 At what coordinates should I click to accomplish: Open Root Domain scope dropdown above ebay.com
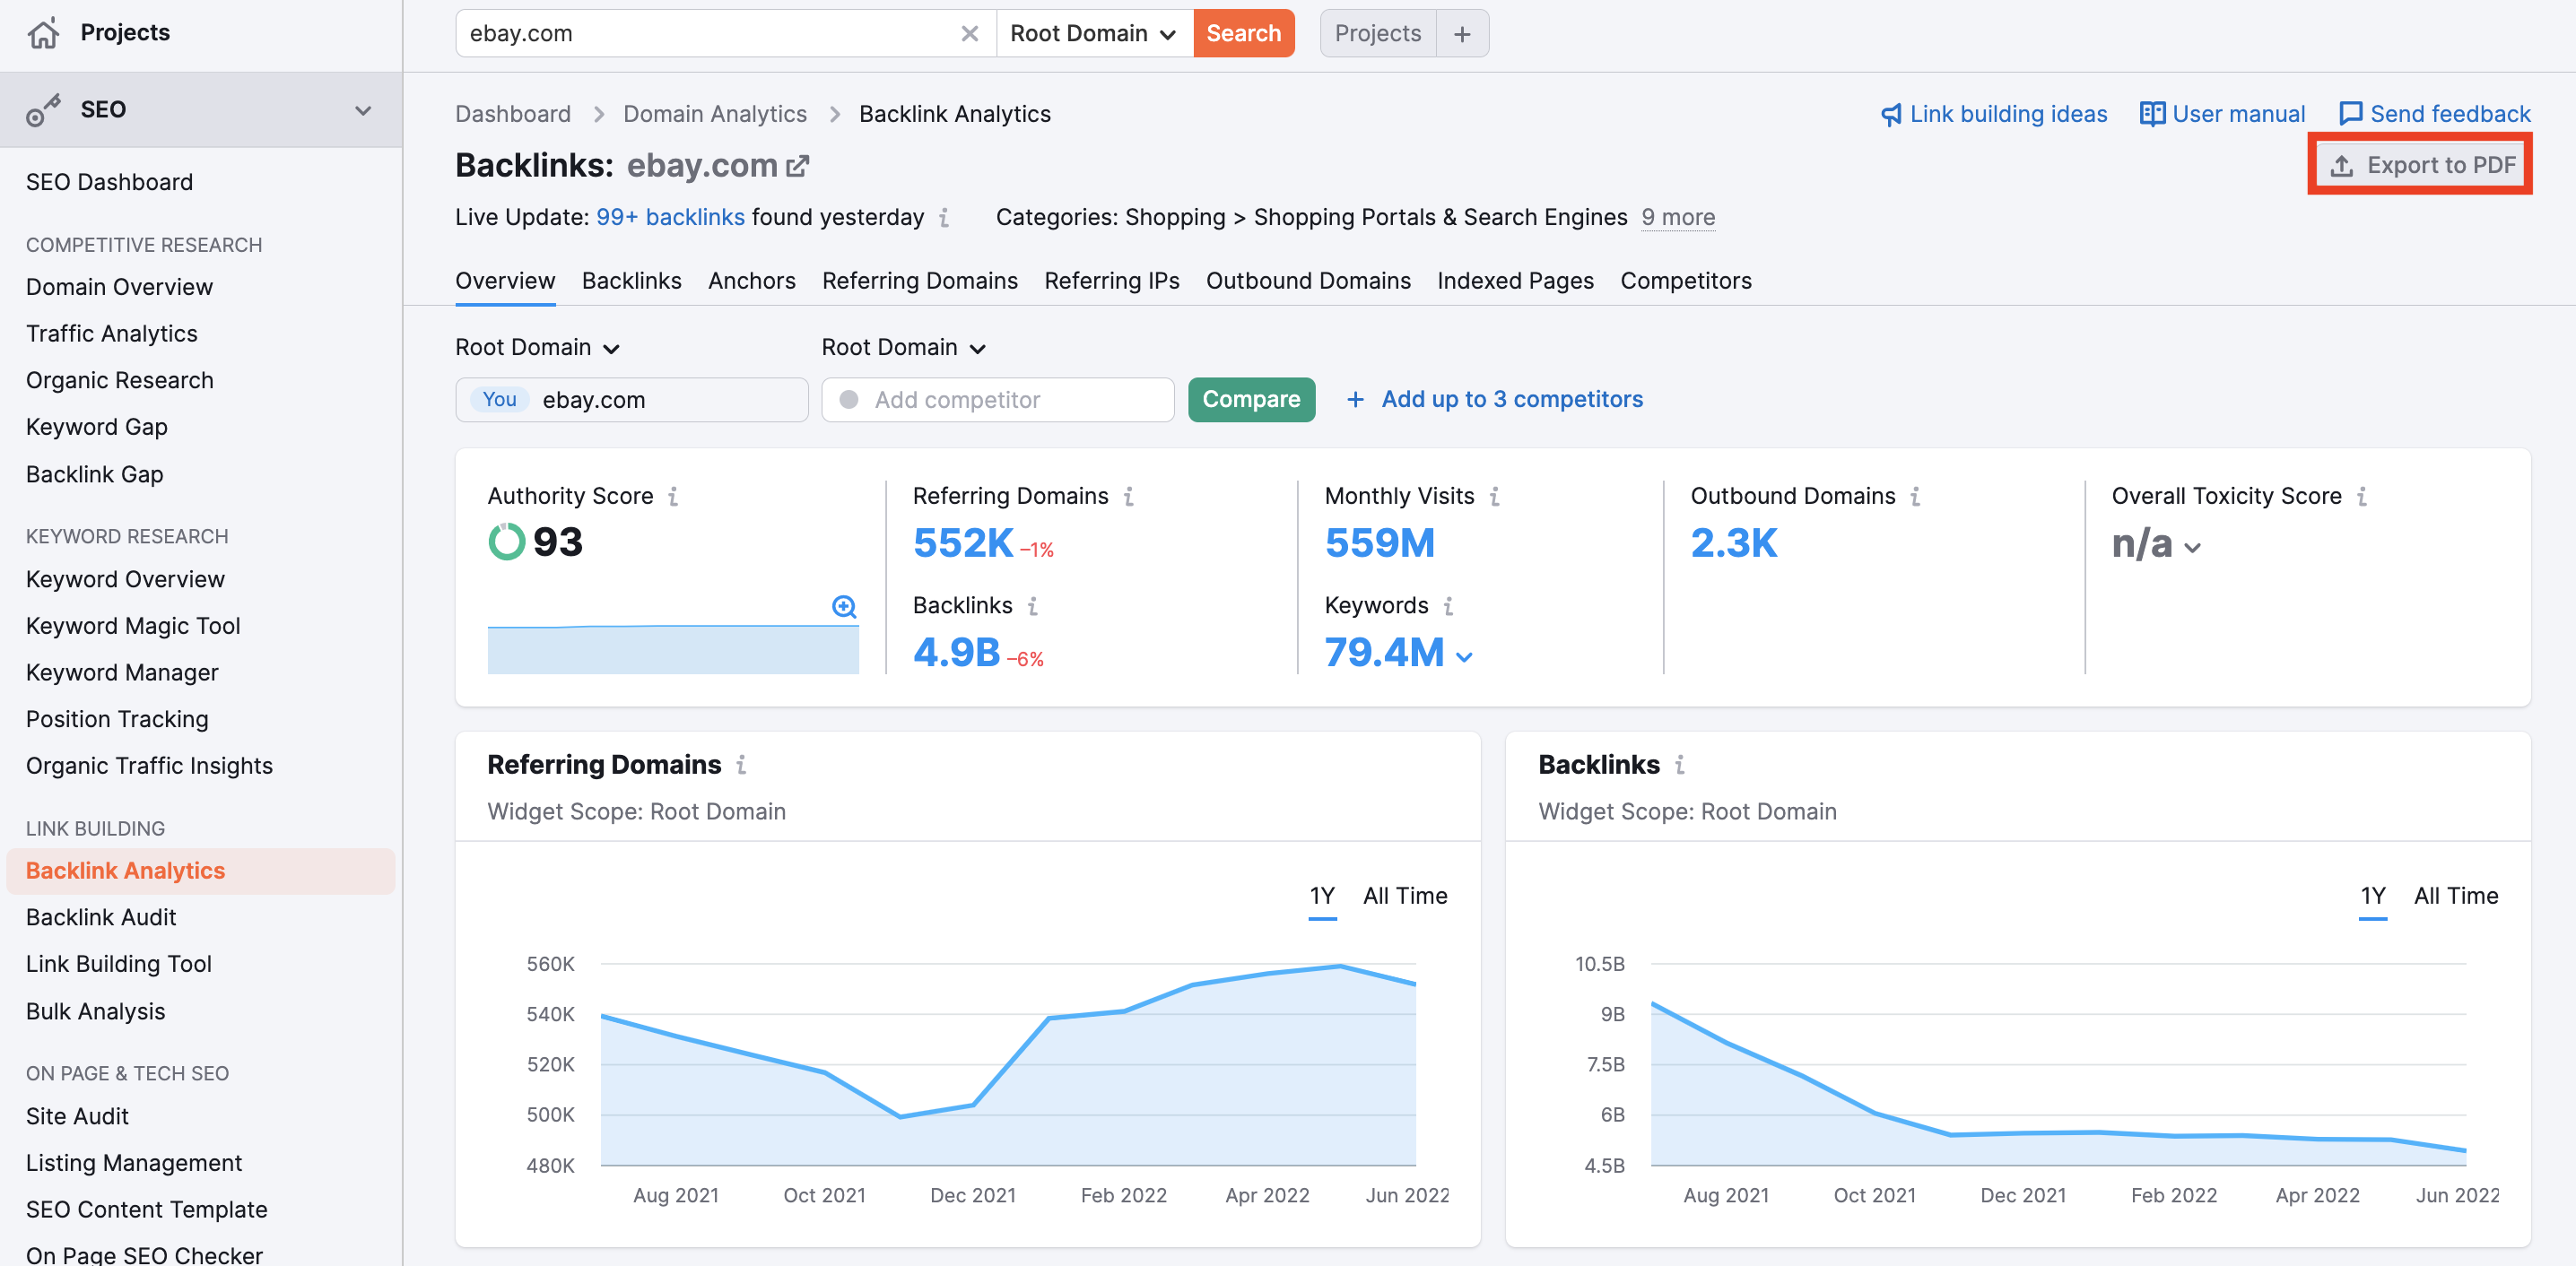(538, 348)
